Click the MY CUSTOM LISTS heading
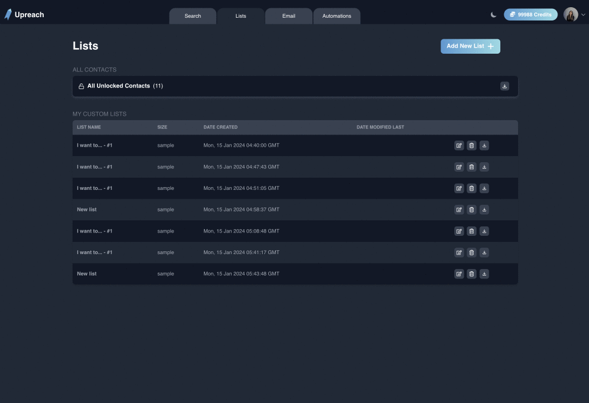Viewport: 589px width, 403px height. [x=100, y=114]
